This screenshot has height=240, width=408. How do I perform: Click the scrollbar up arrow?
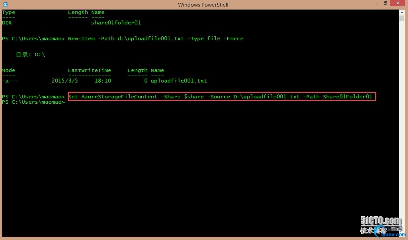pos(402,12)
